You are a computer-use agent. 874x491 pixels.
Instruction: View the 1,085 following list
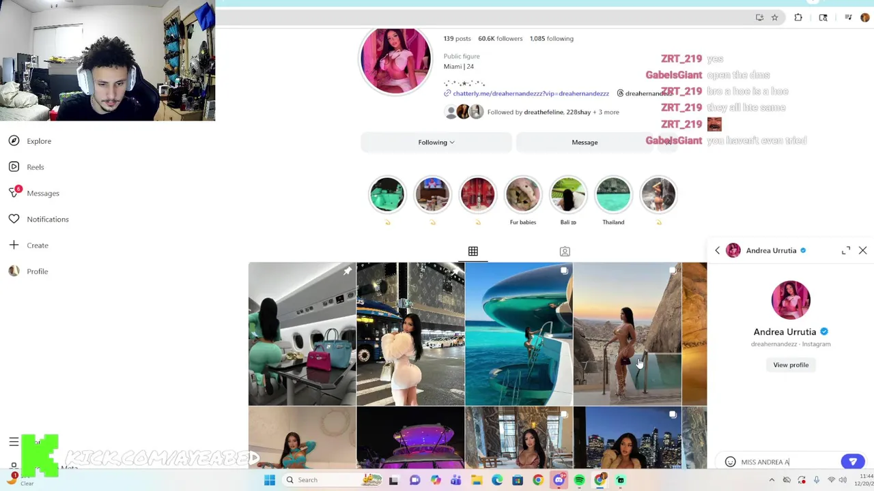point(552,39)
